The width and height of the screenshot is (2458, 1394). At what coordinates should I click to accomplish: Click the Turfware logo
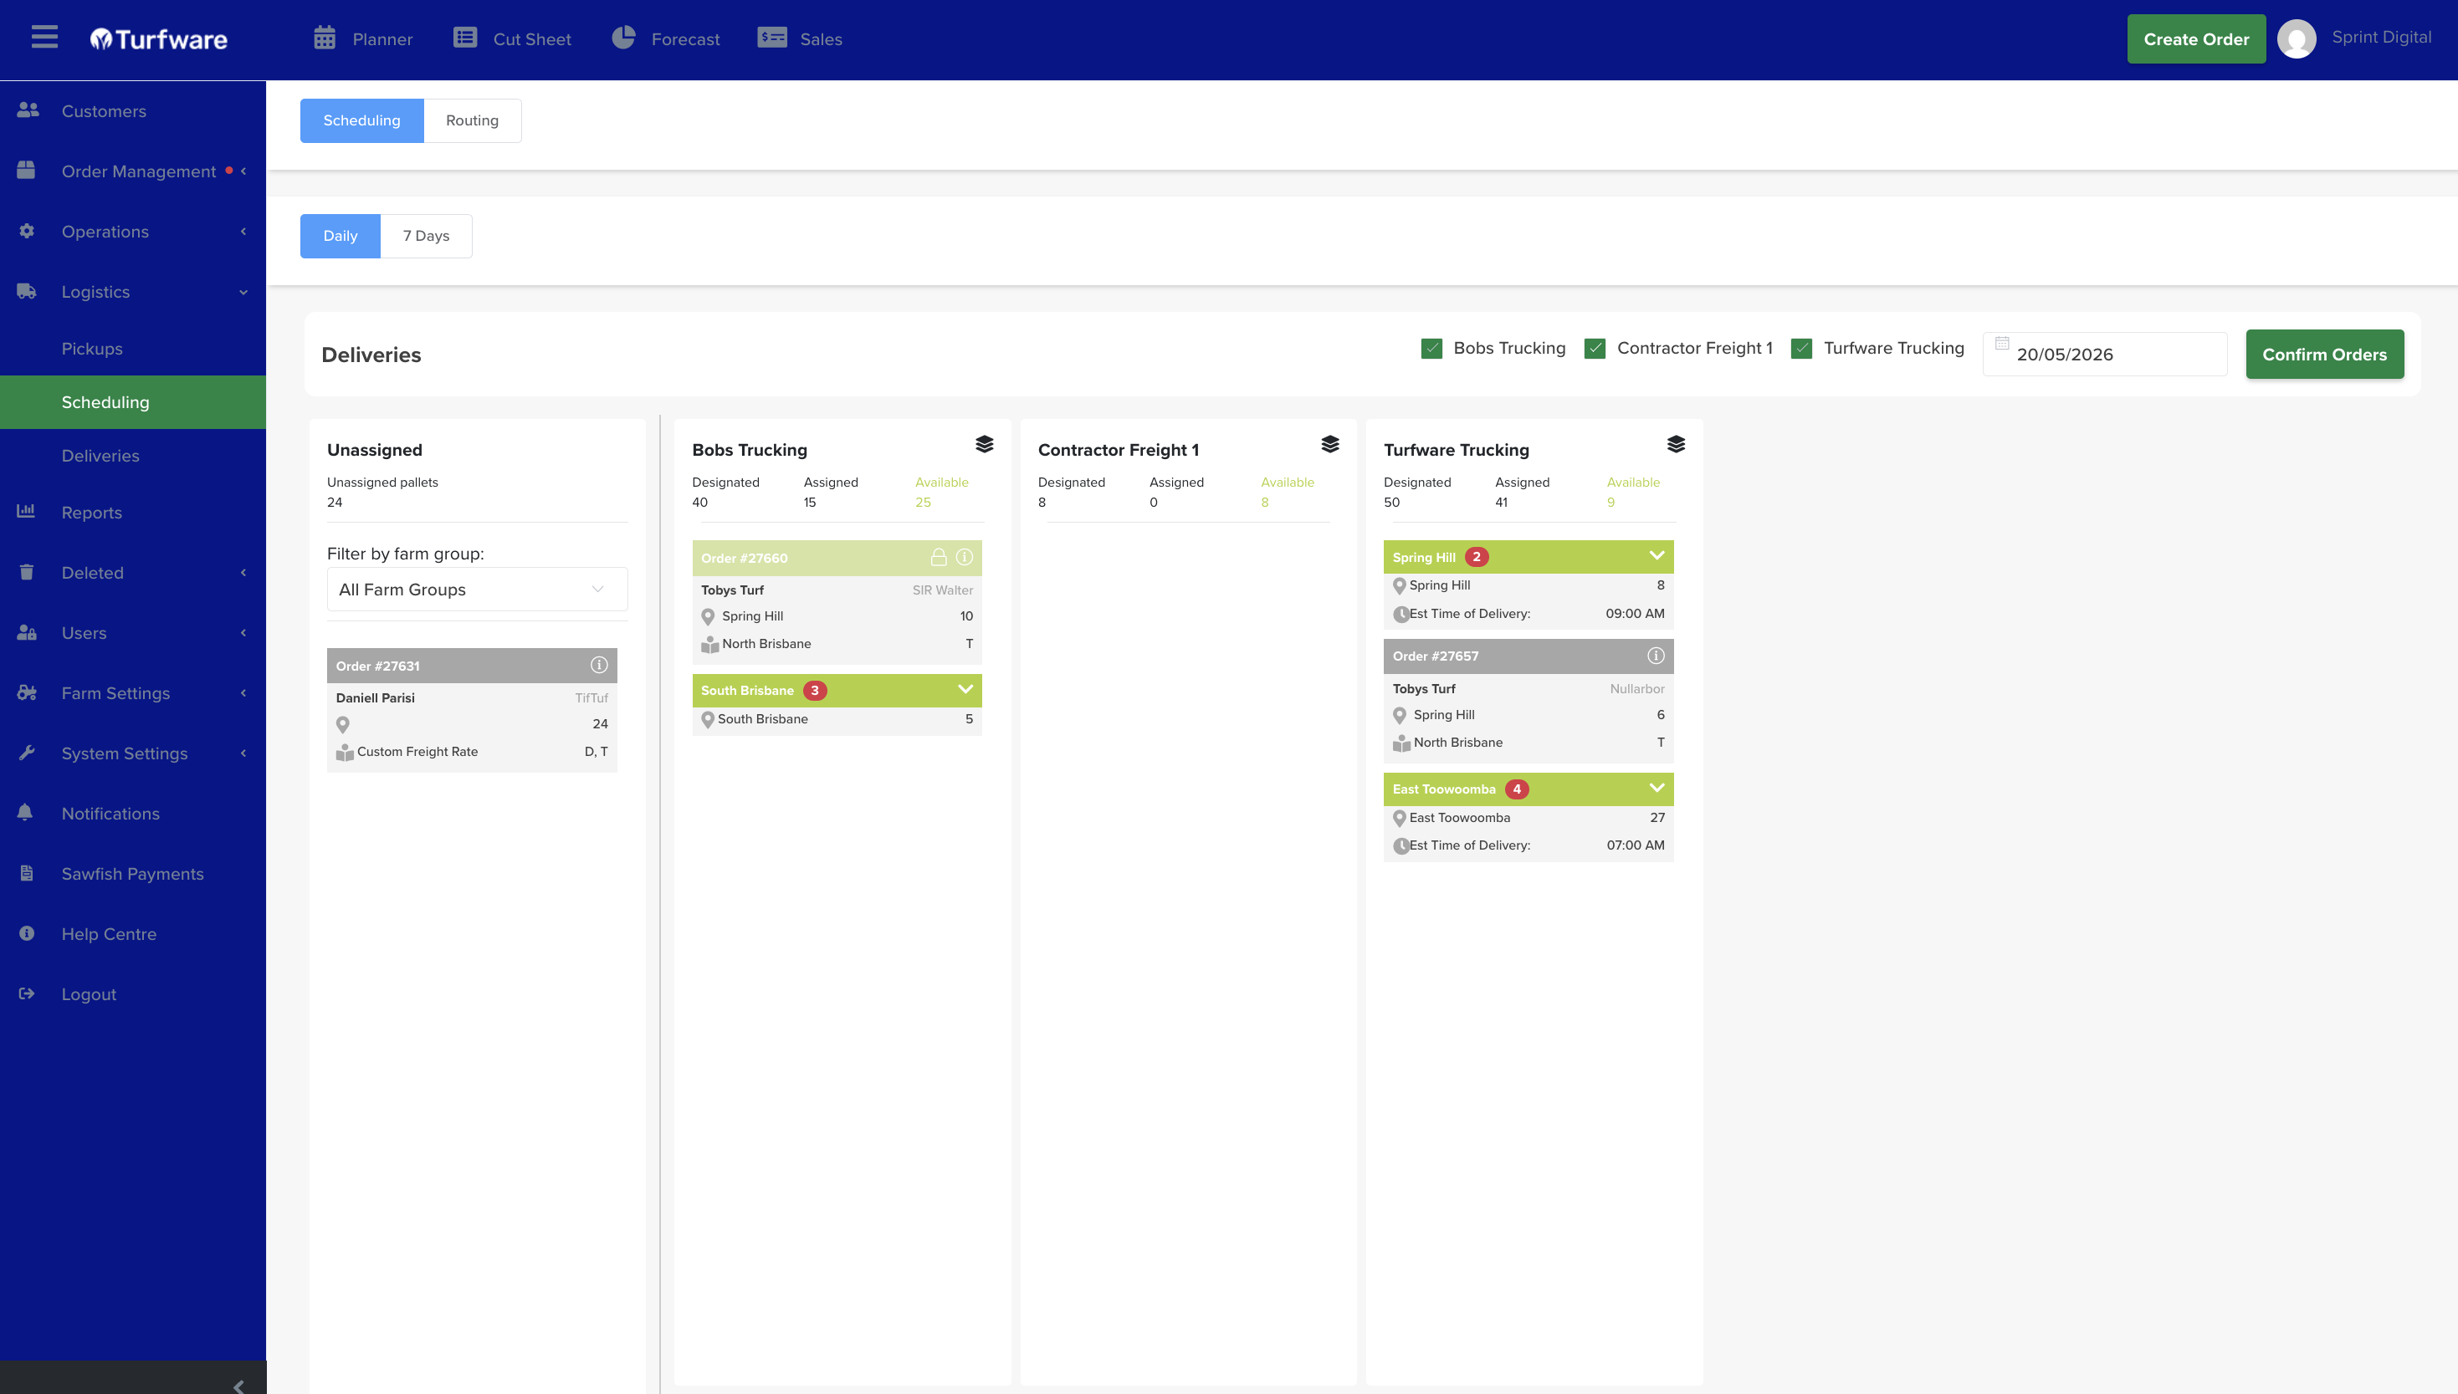pyautogui.click(x=159, y=39)
